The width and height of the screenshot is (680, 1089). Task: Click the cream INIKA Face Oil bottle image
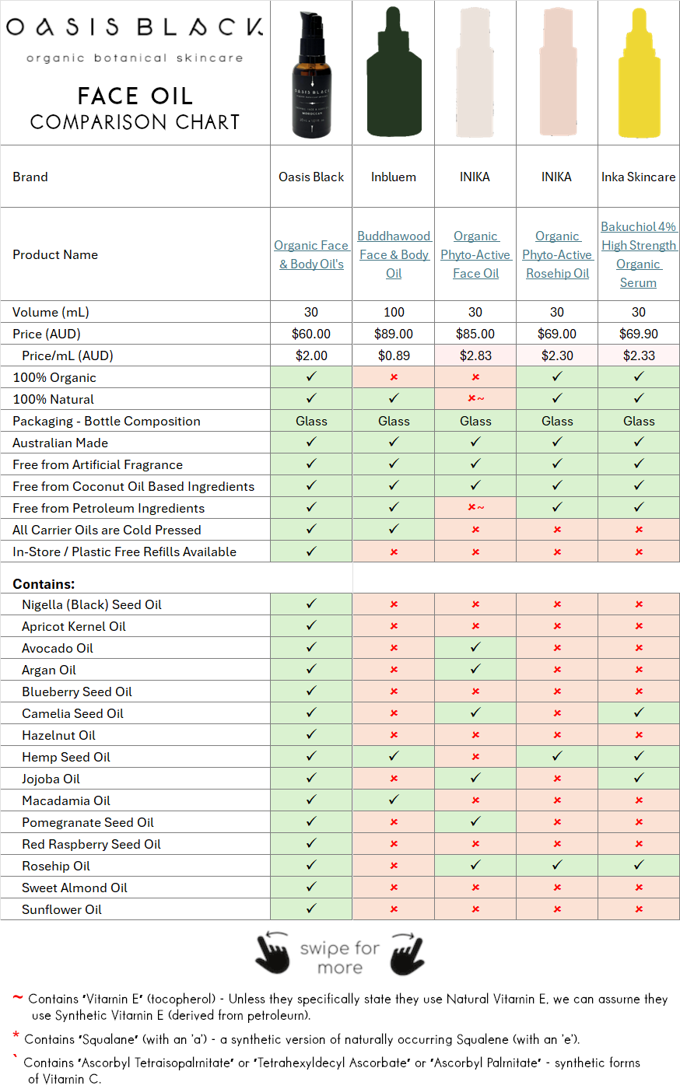tap(475, 74)
